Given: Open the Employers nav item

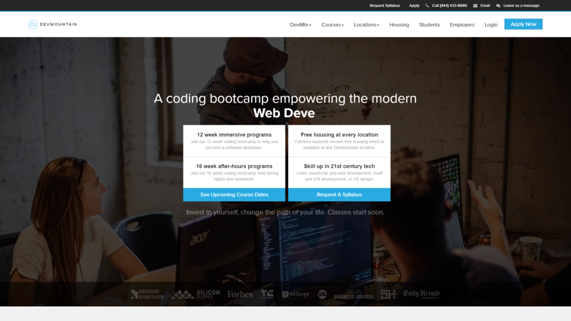Looking at the screenshot, I should coord(462,25).
